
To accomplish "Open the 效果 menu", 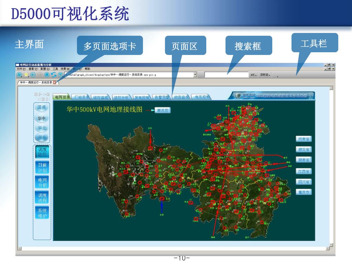I will pos(65,69).
